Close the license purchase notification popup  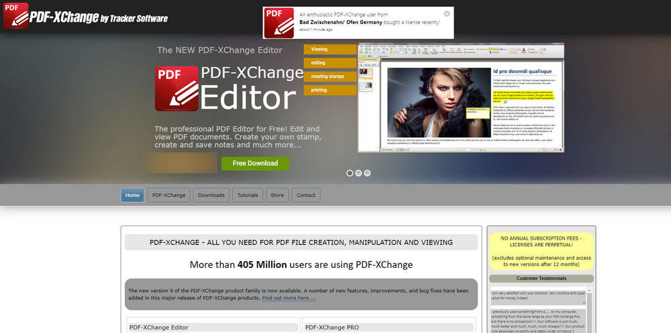tap(447, 13)
